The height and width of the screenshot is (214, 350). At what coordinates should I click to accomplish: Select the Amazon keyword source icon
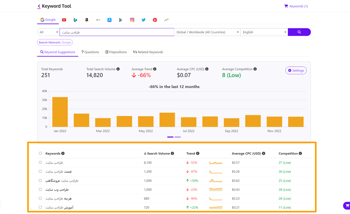coord(87,20)
